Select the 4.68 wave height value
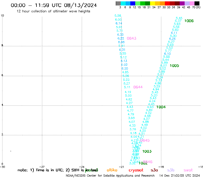Image resolution: width=203 pixels, height=178 pixels. pyautogui.click(x=148, y=116)
